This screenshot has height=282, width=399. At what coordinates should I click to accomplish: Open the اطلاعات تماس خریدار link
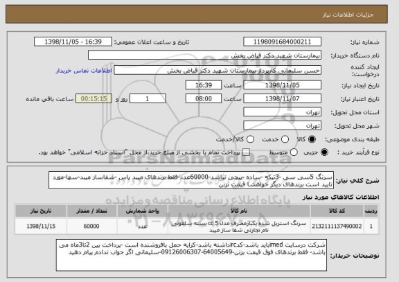tap(84, 71)
